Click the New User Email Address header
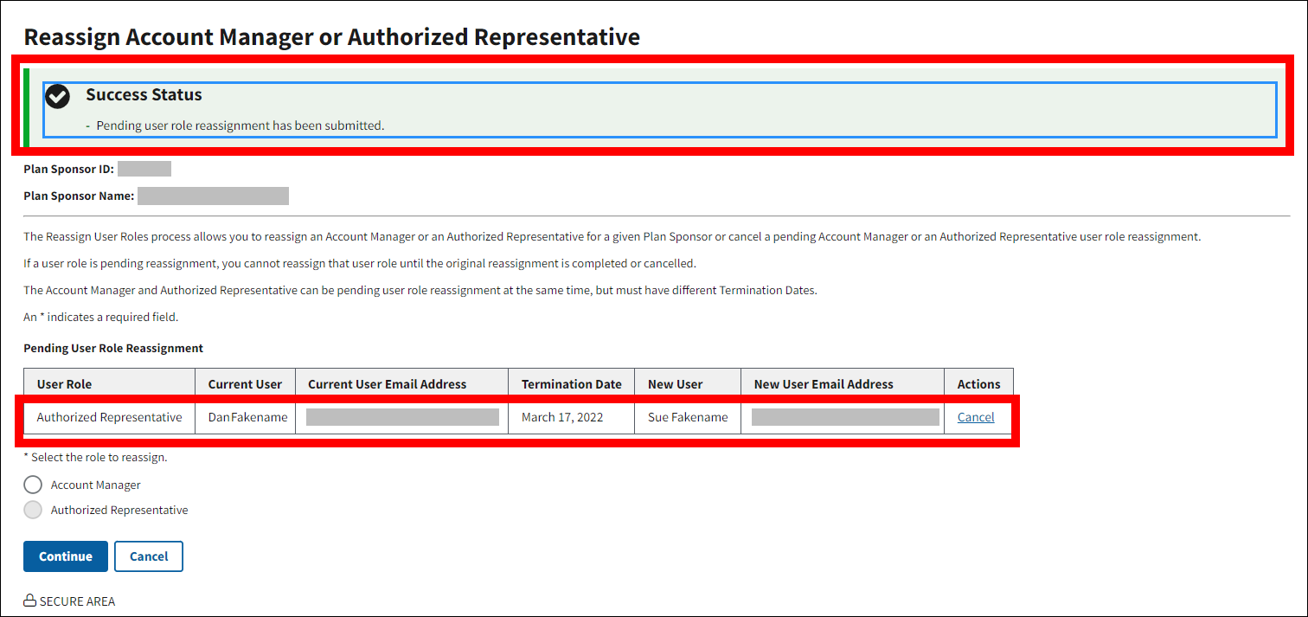Viewport: 1308px width, 617px height. coord(824,384)
